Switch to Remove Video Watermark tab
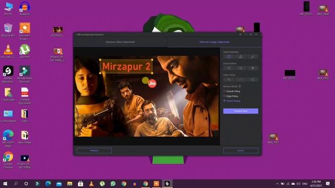This screenshot has height=188, width=335. (x=120, y=42)
